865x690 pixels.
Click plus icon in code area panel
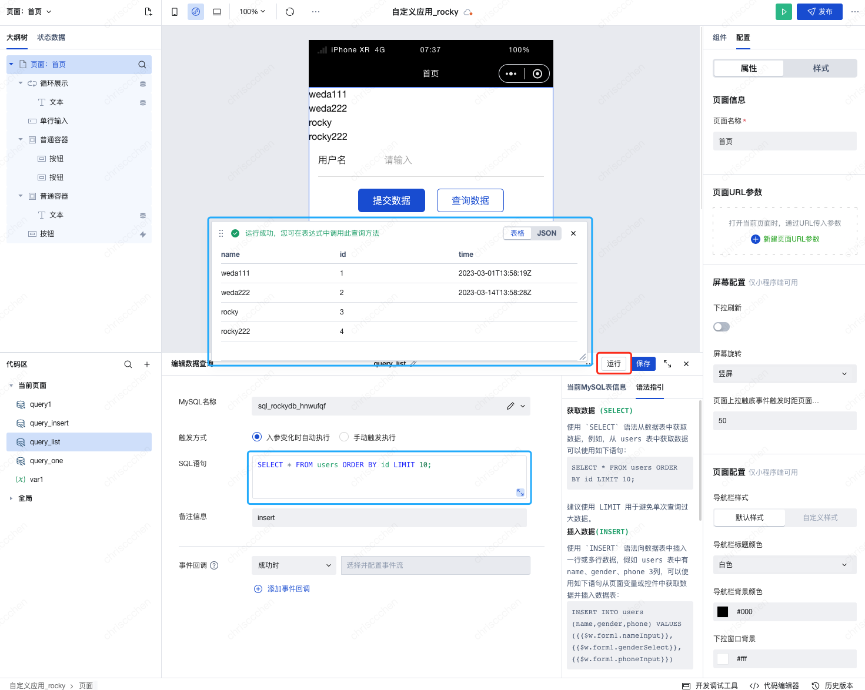[147, 364]
